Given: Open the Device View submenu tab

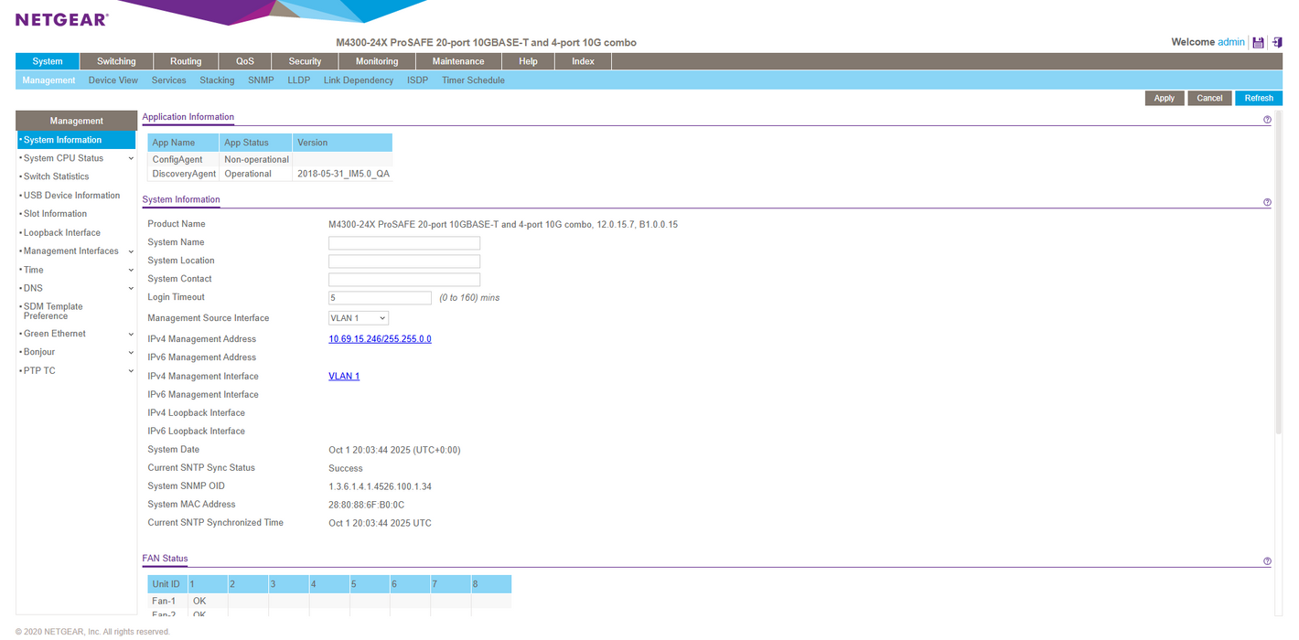Looking at the screenshot, I should [x=113, y=80].
